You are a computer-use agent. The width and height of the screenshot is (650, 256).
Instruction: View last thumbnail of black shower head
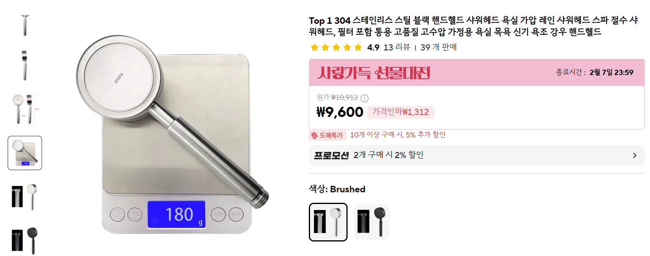point(25,239)
